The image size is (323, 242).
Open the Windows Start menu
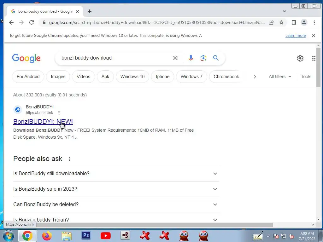click(x=8, y=236)
